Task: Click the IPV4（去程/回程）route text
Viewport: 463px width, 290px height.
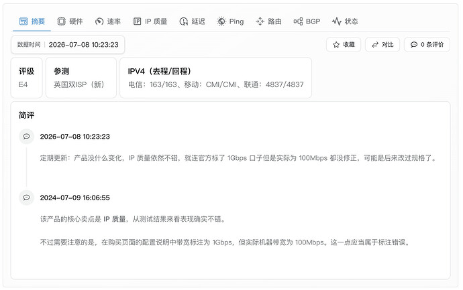Action: click(x=160, y=71)
